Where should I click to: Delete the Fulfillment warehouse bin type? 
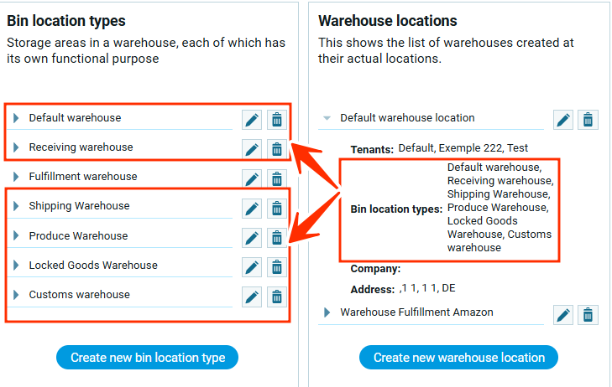pos(276,178)
